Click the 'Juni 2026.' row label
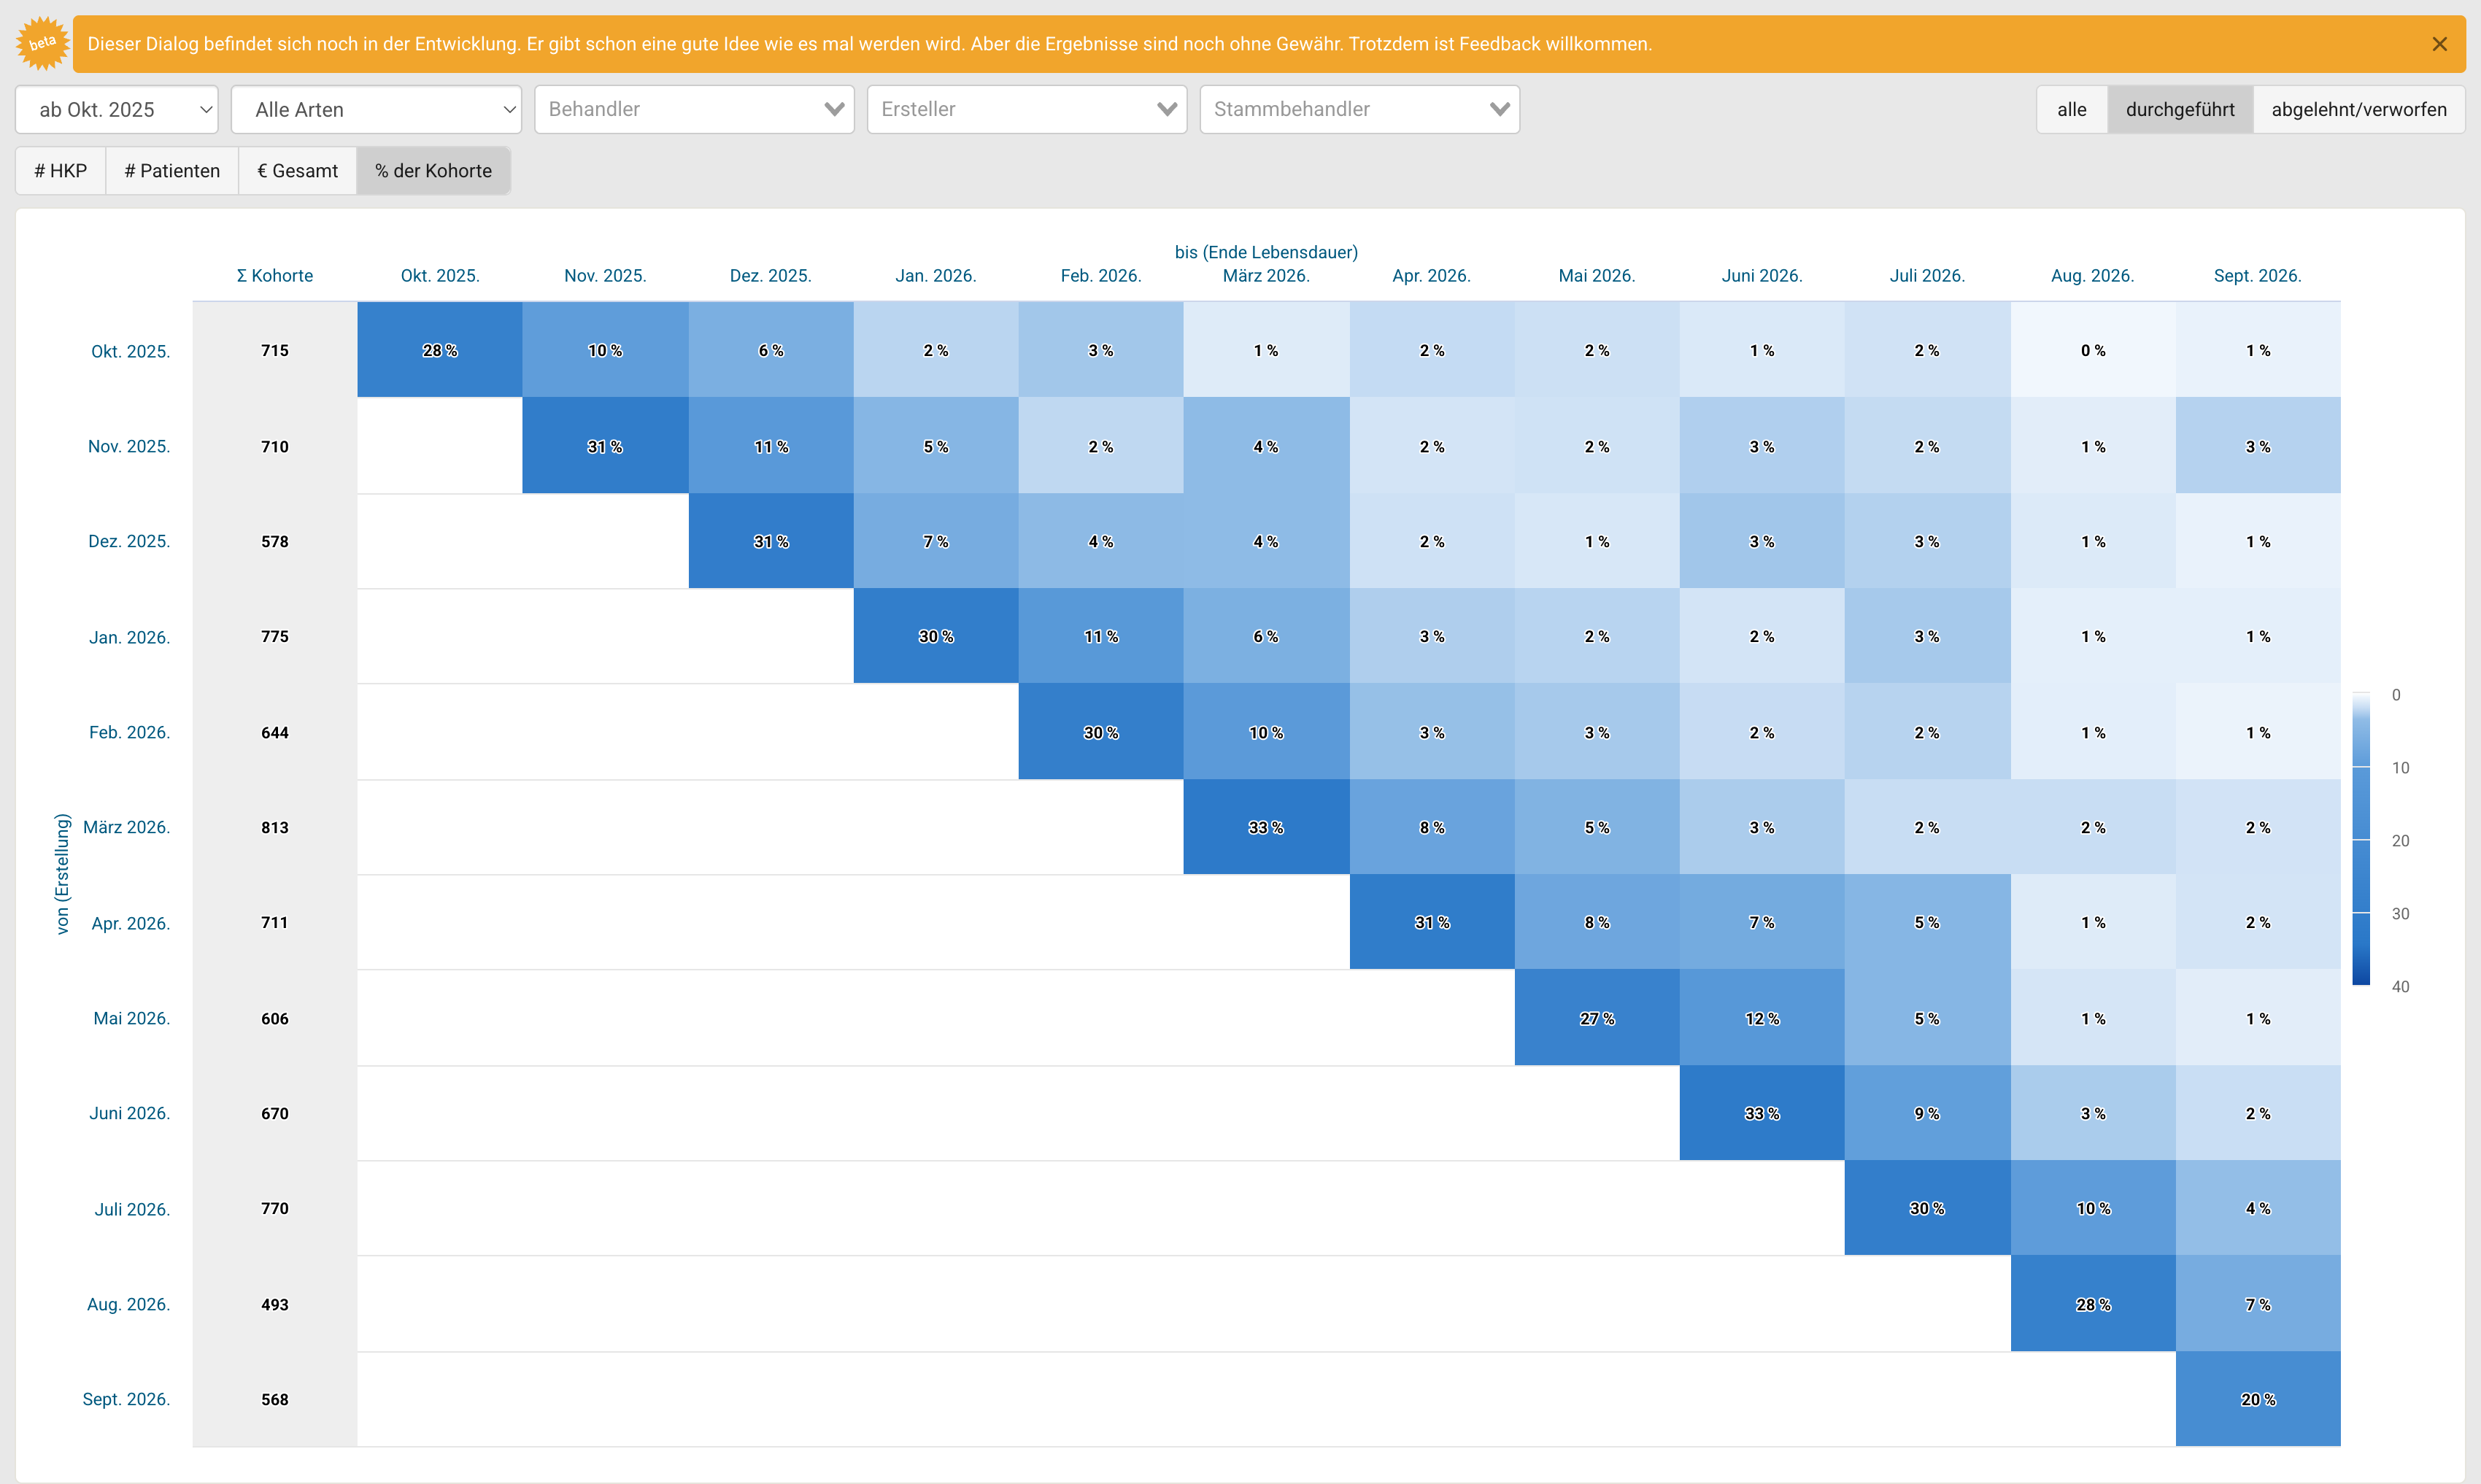The image size is (2481, 1484). [130, 1113]
